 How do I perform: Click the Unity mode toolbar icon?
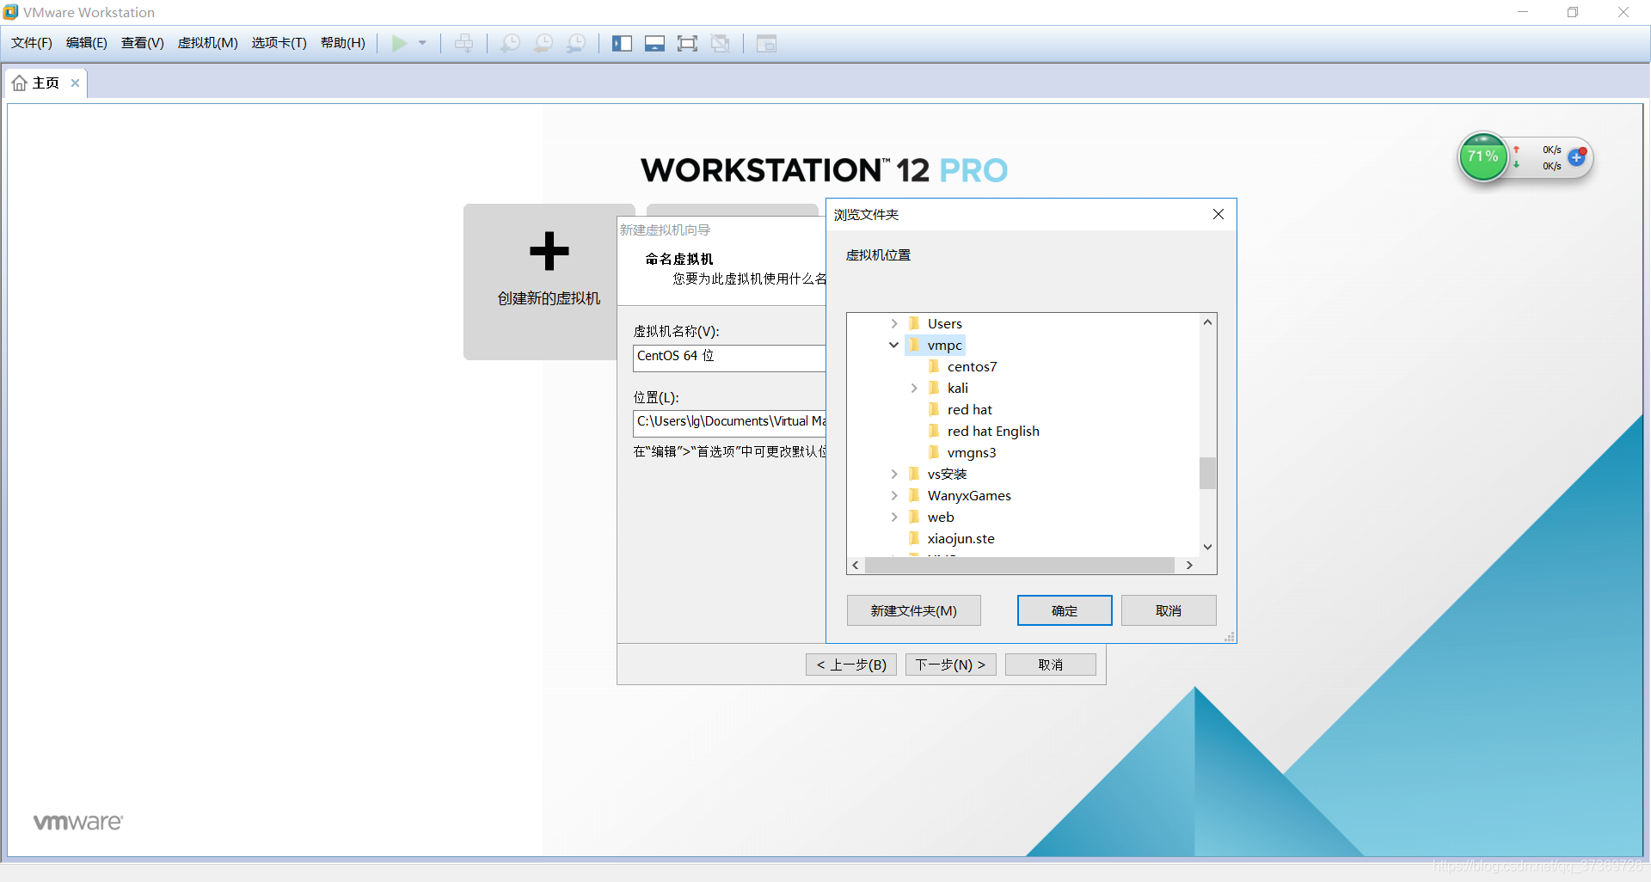[721, 43]
